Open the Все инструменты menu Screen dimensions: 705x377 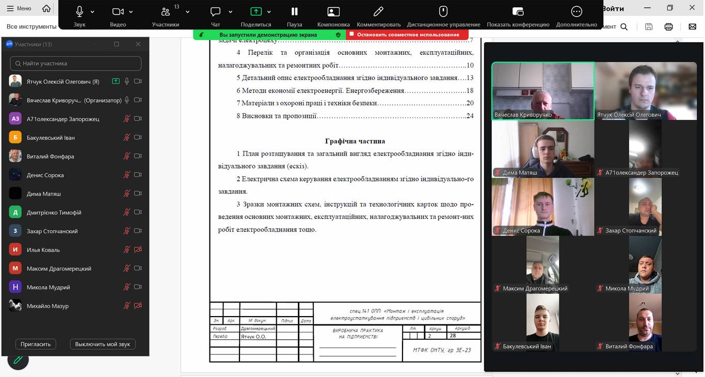(x=31, y=27)
